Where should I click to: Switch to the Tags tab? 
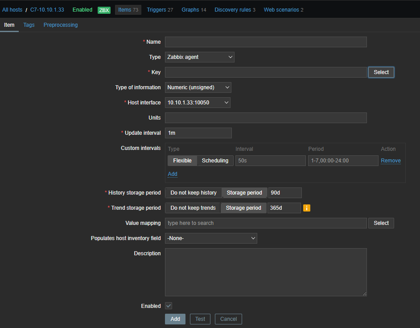tap(29, 25)
